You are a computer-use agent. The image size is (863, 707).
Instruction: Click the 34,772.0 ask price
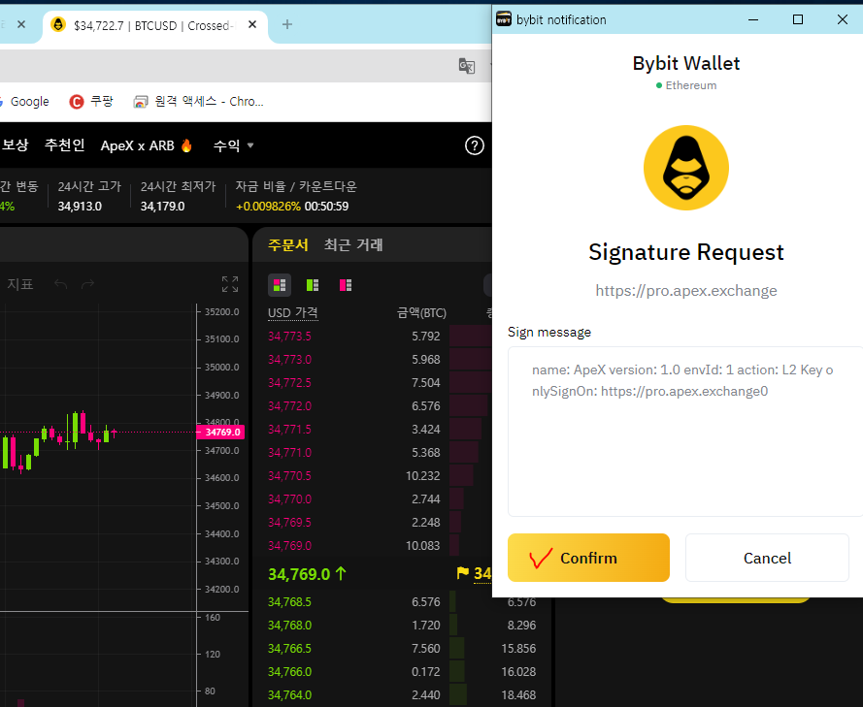[x=289, y=405]
